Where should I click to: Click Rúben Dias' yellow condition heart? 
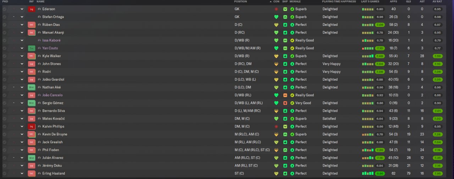click(x=276, y=25)
